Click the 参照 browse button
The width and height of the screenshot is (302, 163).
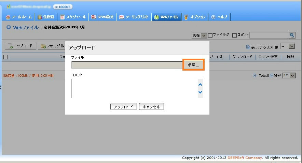tap(193, 65)
